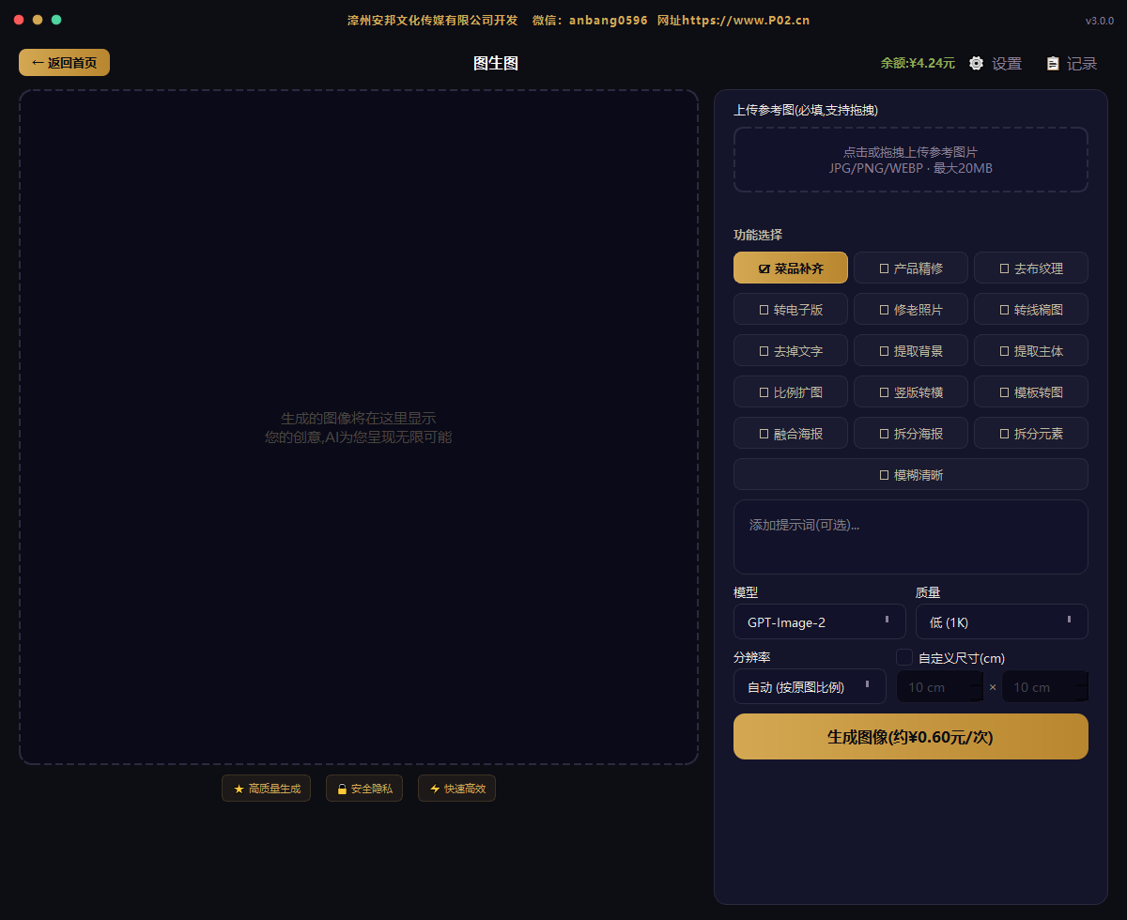This screenshot has height=920, width=1127.
Task: Enable the 提取背景 function
Action: click(911, 350)
